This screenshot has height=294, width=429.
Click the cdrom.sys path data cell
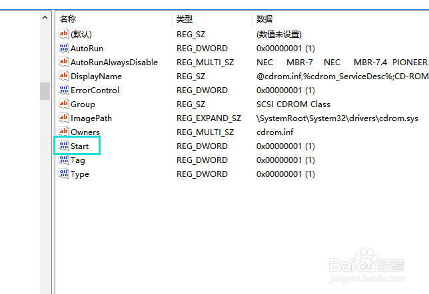tap(337, 118)
